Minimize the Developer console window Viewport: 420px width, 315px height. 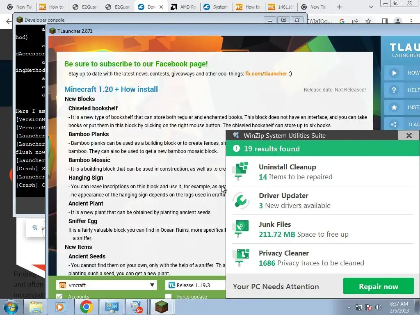point(270,20)
